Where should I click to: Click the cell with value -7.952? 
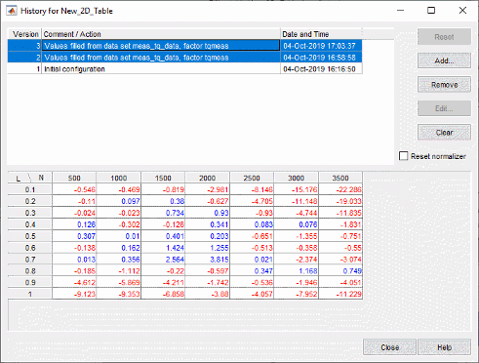296,294
